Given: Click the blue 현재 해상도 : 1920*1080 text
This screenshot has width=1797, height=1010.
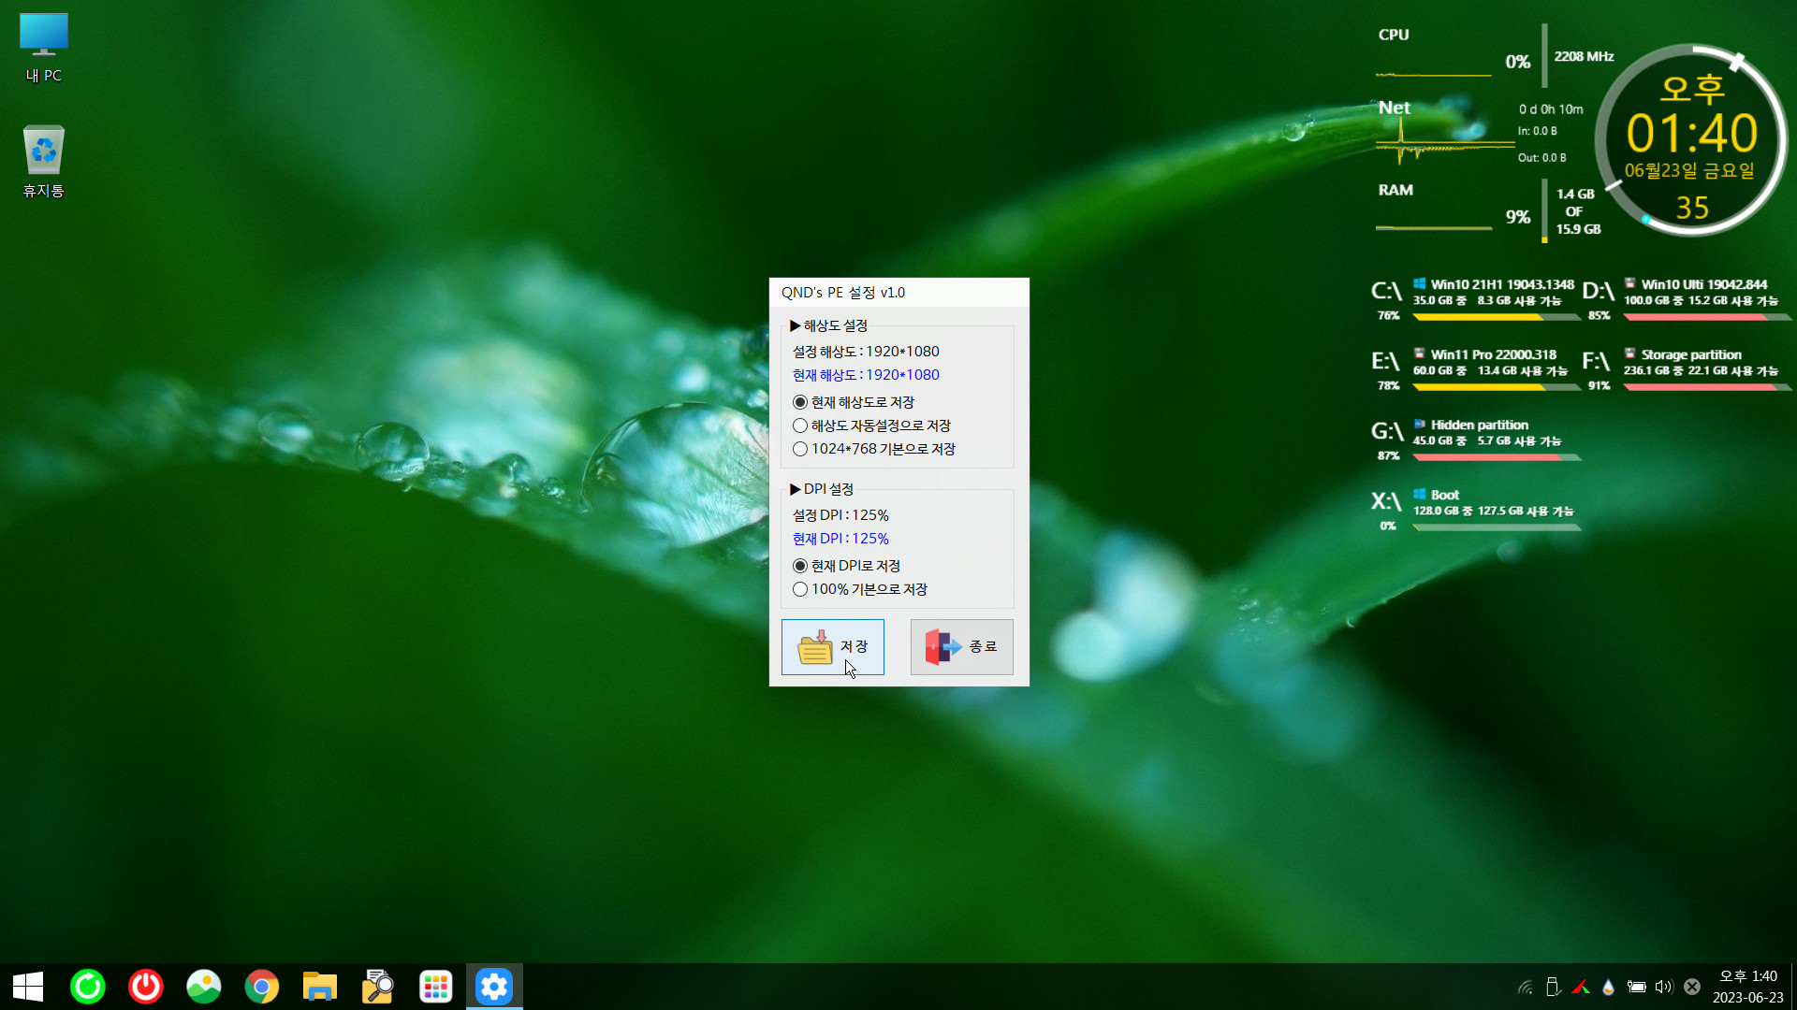Looking at the screenshot, I should click(x=866, y=375).
